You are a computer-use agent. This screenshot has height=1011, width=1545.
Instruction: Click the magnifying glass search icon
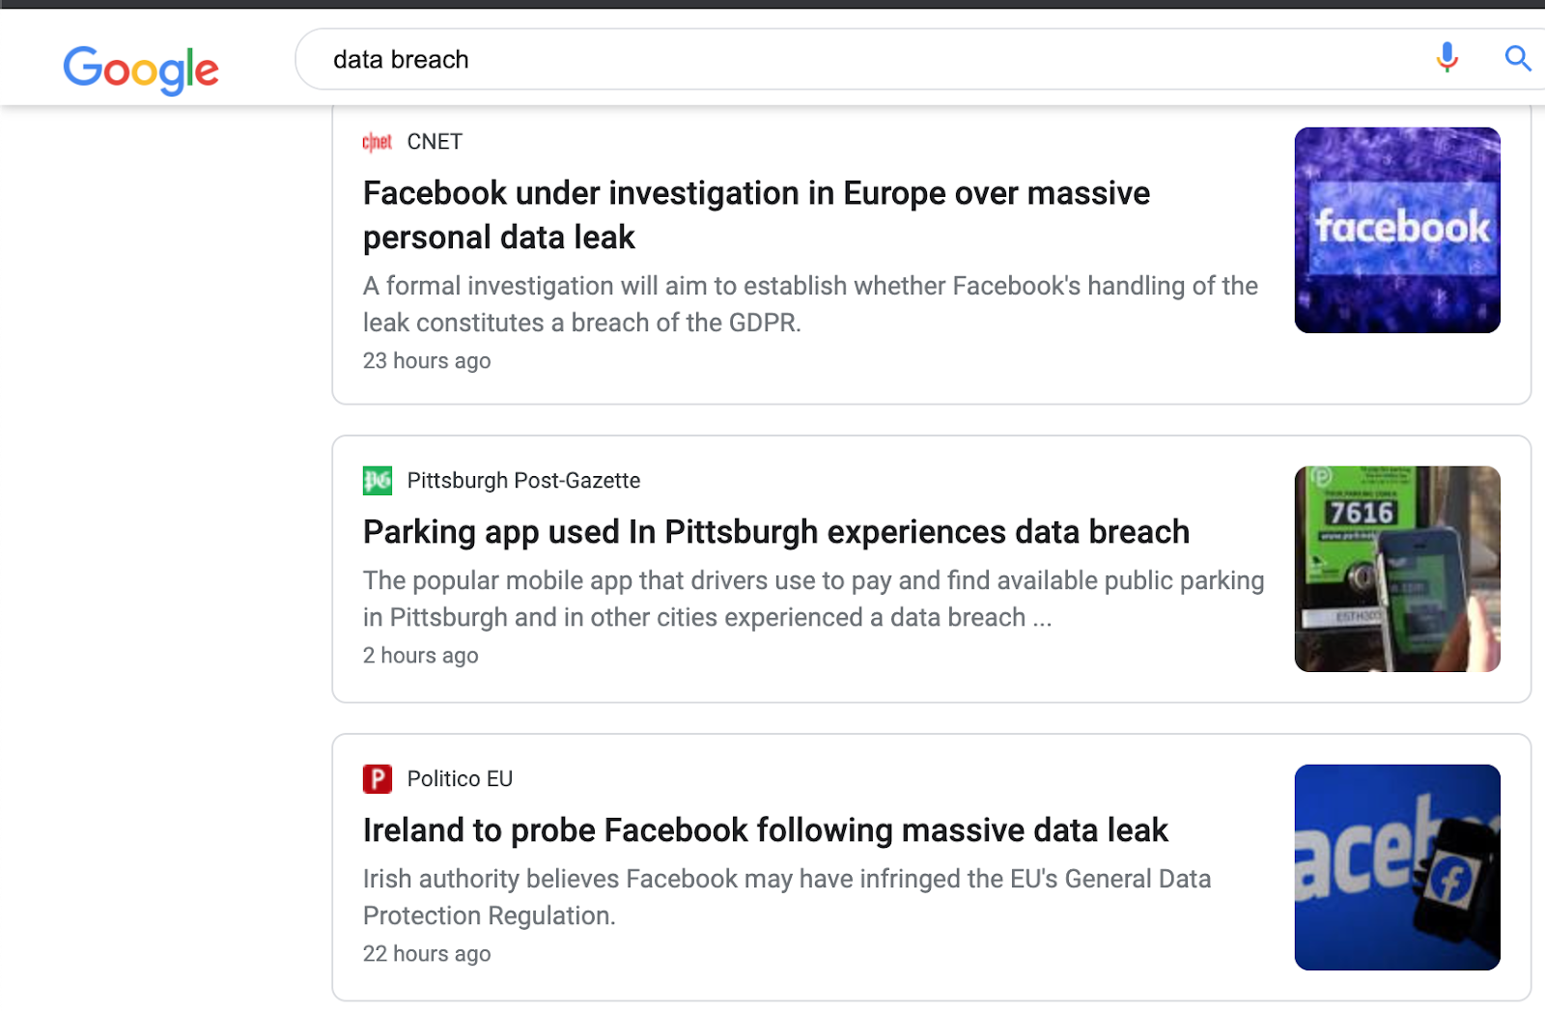(x=1517, y=59)
